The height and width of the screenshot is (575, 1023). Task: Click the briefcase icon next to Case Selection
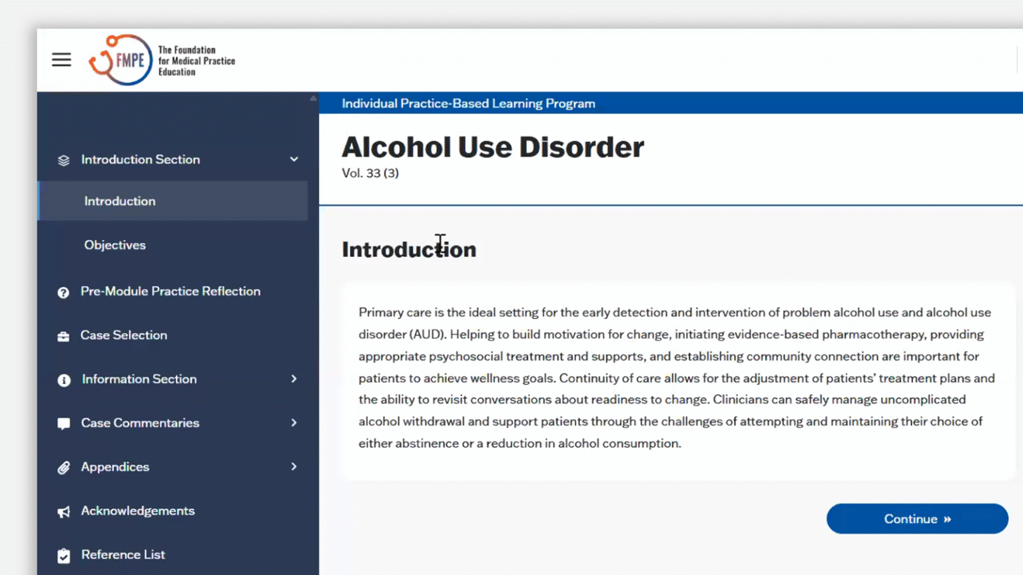(x=63, y=335)
